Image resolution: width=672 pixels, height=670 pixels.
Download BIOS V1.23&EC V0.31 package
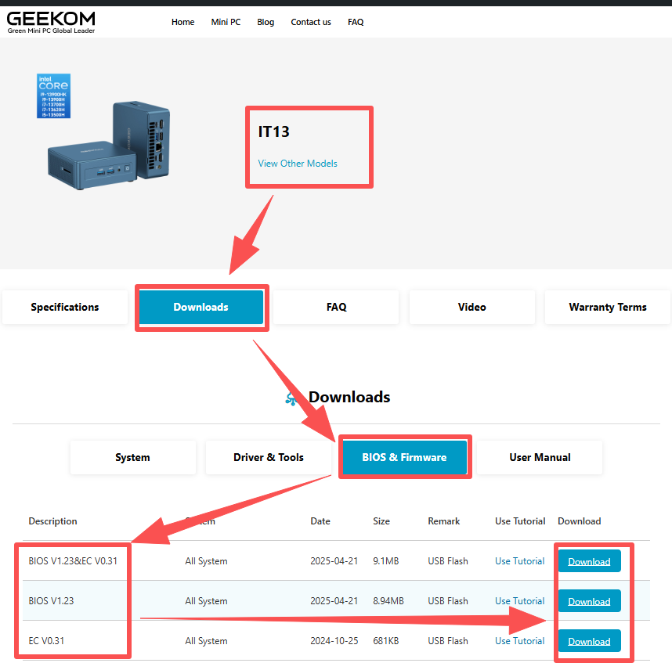[589, 561]
